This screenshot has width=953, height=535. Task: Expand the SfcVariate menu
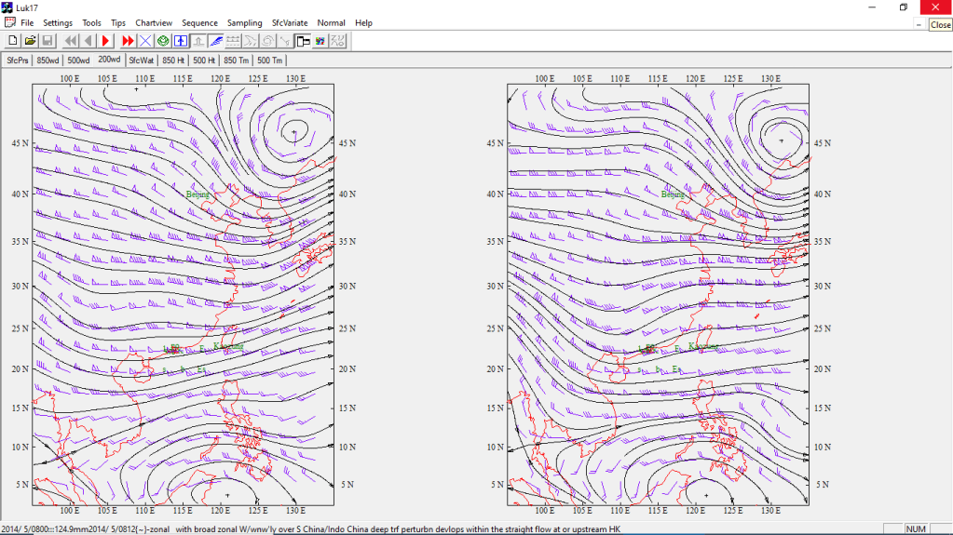click(290, 22)
